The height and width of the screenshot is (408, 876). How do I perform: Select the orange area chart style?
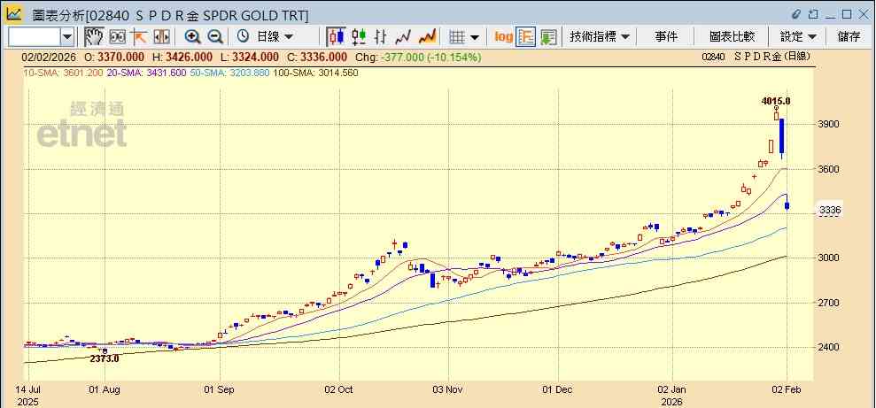click(428, 37)
